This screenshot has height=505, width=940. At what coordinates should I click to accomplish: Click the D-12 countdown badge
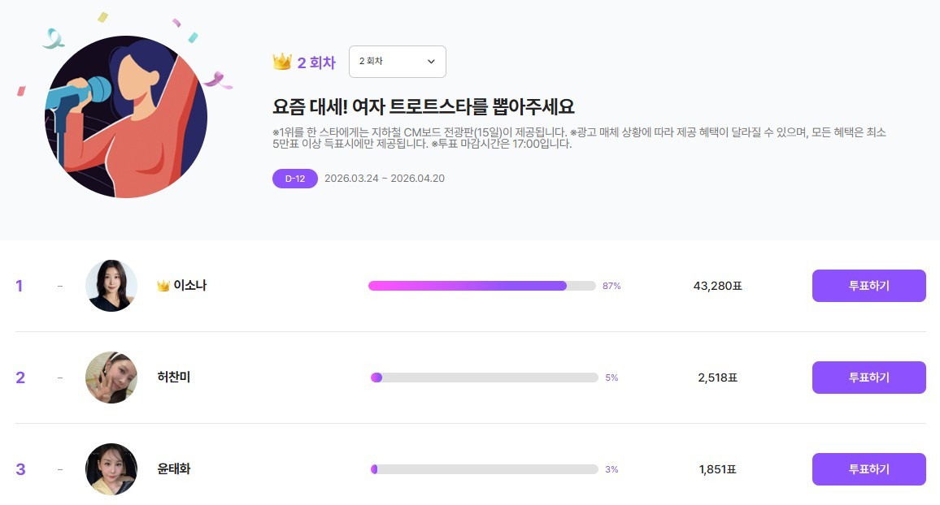pos(294,178)
